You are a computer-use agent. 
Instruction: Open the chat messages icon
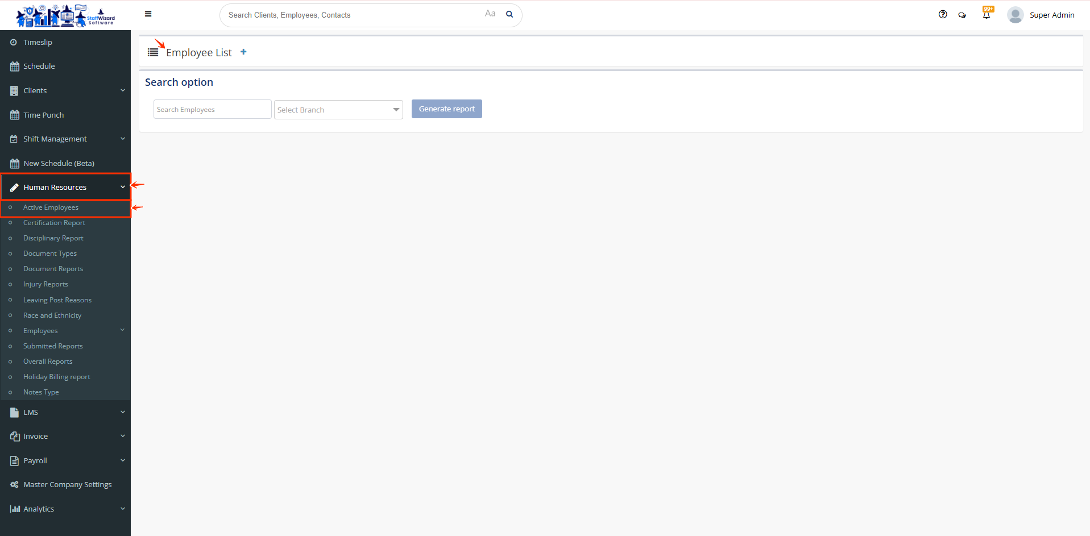(962, 15)
